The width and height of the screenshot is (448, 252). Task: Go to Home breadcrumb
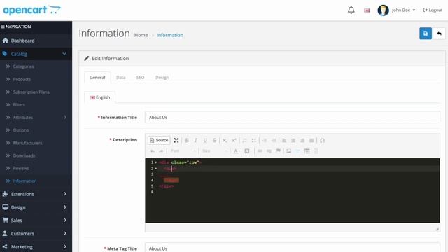(141, 35)
